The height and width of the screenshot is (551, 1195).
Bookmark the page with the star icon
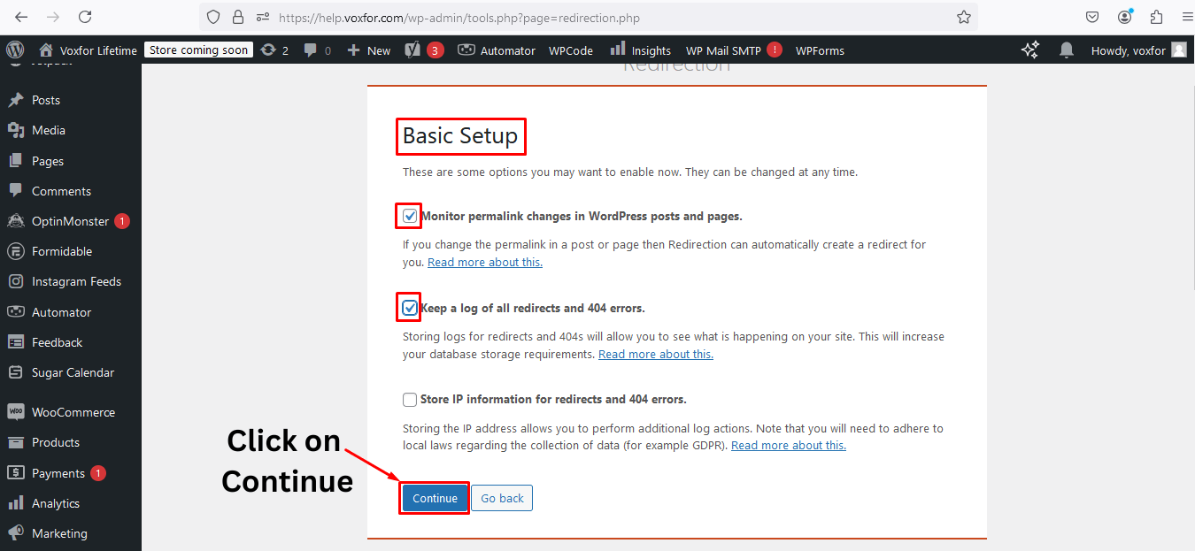pyautogui.click(x=963, y=17)
